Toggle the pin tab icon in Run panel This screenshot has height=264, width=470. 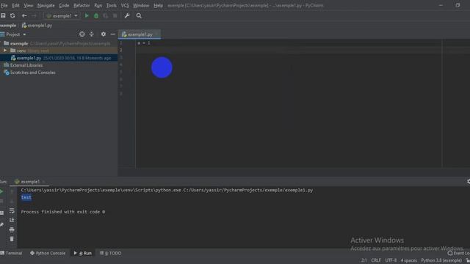tap(1, 224)
